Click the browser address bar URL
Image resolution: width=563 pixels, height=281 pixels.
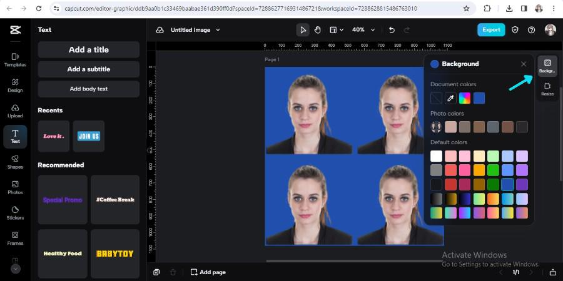click(x=241, y=8)
